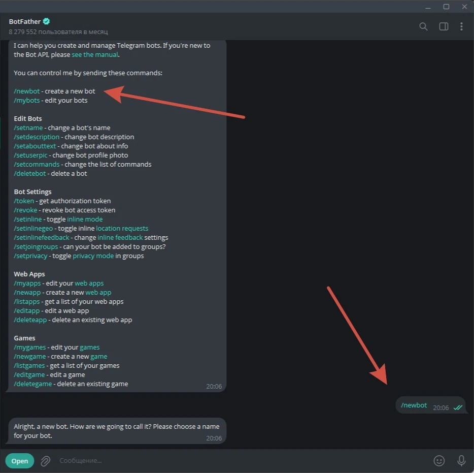474x473 pixels.
Task: Click the /deletebot command link
Action: [x=29, y=174]
